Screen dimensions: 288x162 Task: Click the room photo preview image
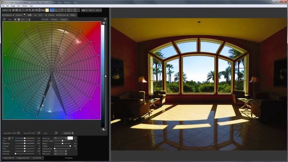(198, 84)
